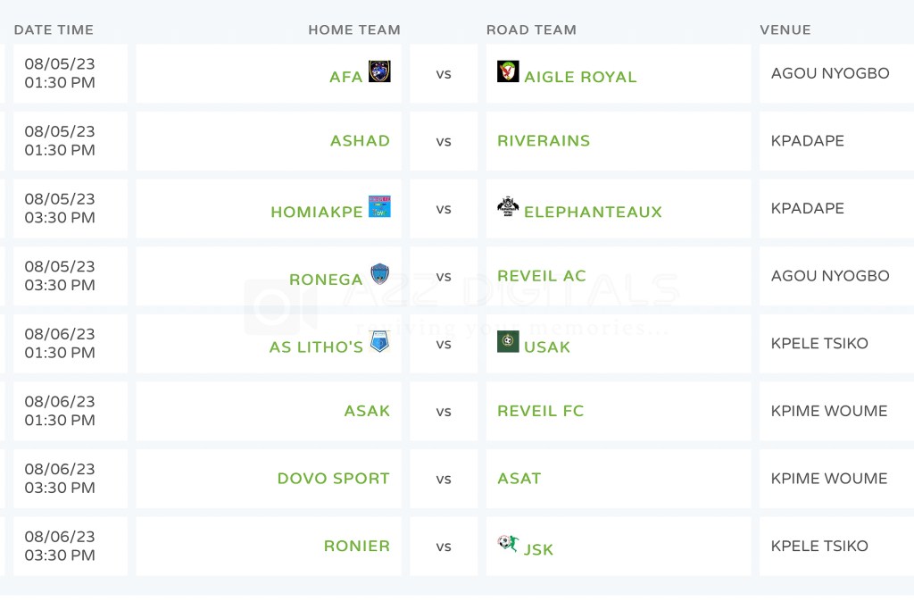Screen dimensions: 914x610
Task: Click the USAK green team logo
Action: (508, 341)
